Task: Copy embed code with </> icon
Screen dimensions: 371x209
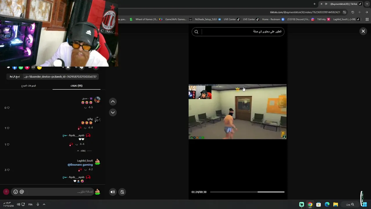Action: [33, 67]
